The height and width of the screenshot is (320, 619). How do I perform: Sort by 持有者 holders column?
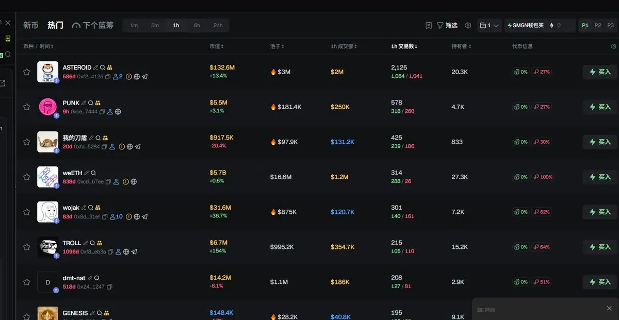461,46
